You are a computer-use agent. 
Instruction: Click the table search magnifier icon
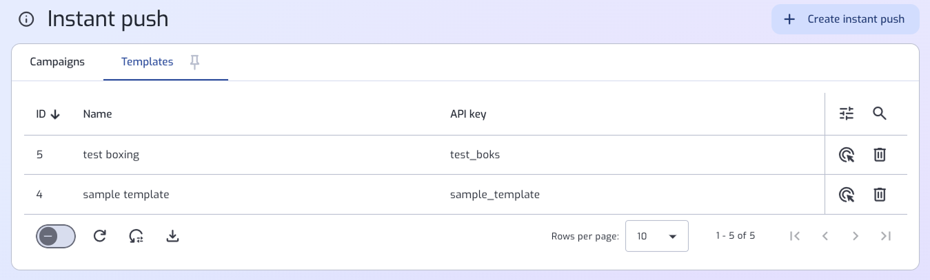click(x=879, y=114)
